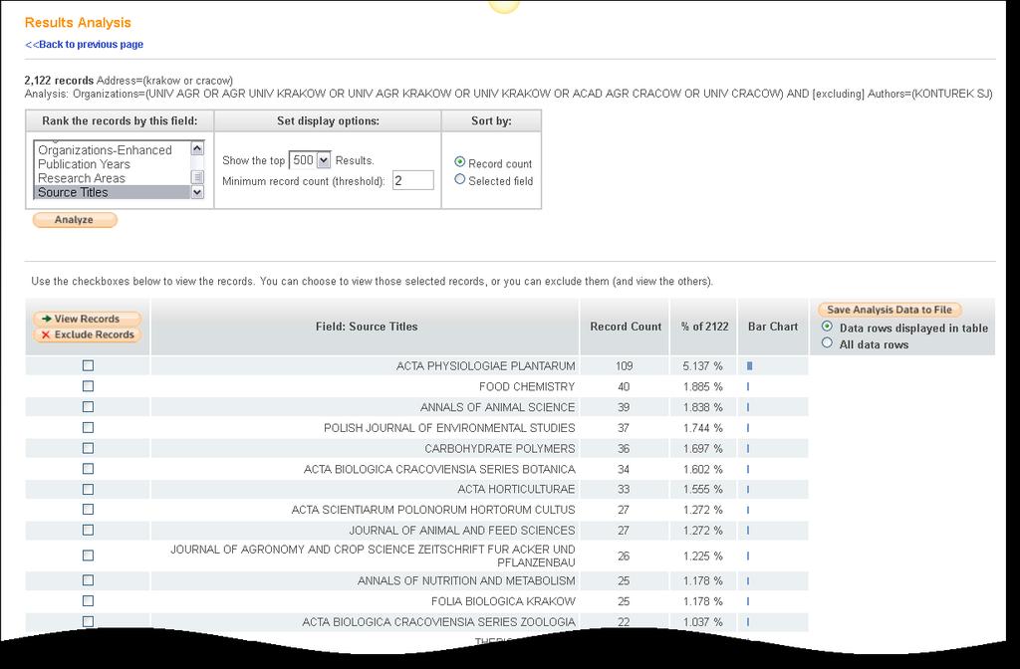Click the ACTA HORTICULTURAE source title
This screenshot has width=1020, height=669.
click(x=516, y=489)
